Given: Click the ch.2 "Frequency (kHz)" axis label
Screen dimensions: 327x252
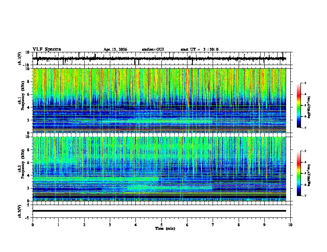Looking at the screenshot, I should point(23,164).
